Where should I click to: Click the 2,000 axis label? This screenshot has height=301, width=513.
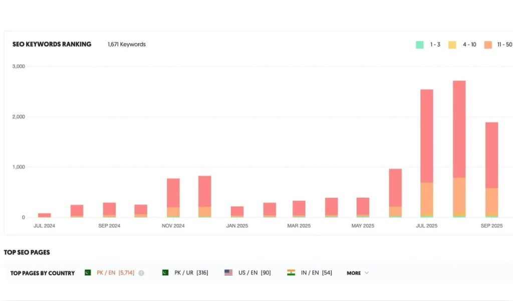pos(19,116)
